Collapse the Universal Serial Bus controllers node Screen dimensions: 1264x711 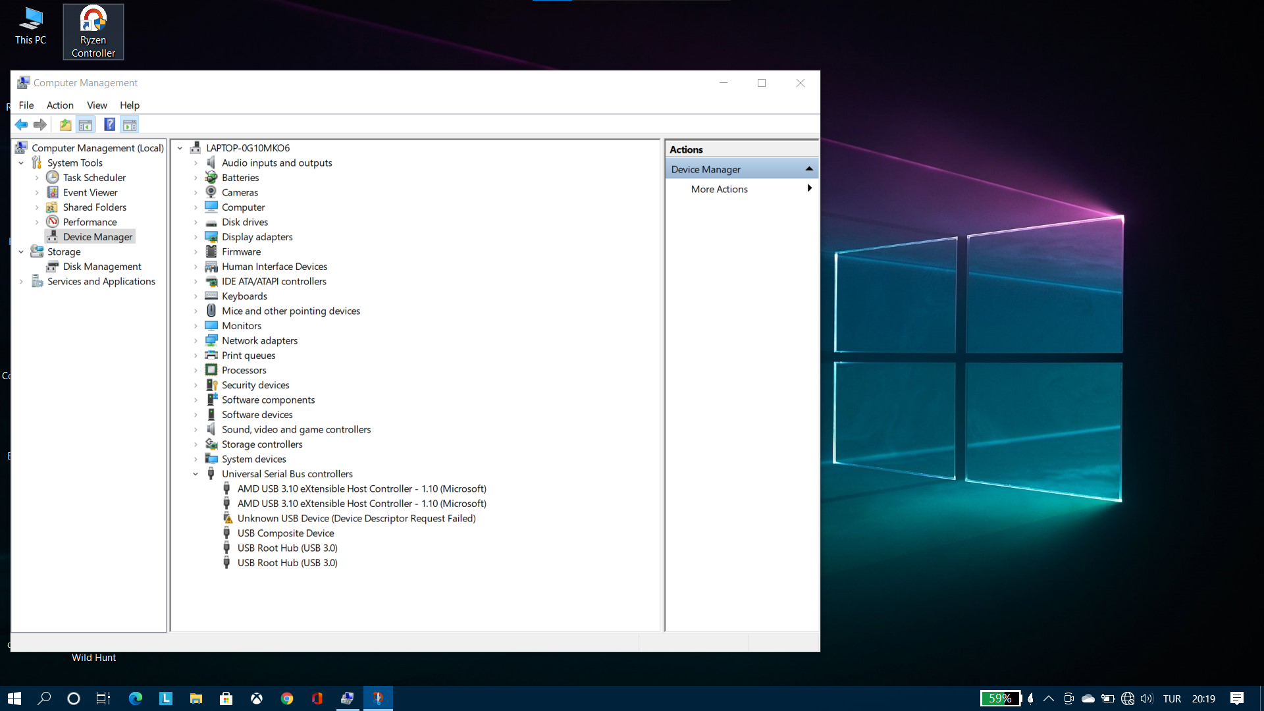[x=196, y=474]
